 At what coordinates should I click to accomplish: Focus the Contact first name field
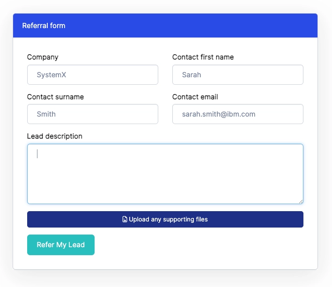click(x=237, y=74)
